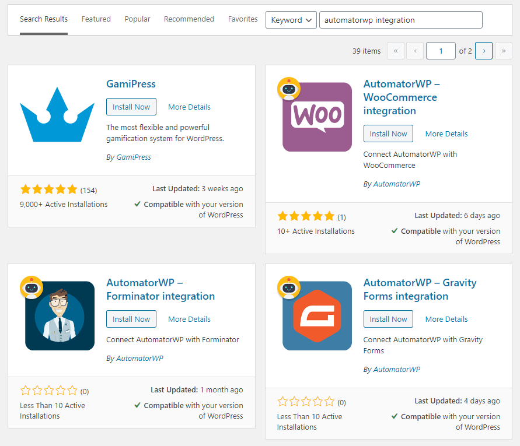Open the Keyword search filter dropdown
The image size is (520, 446).
pos(291,19)
